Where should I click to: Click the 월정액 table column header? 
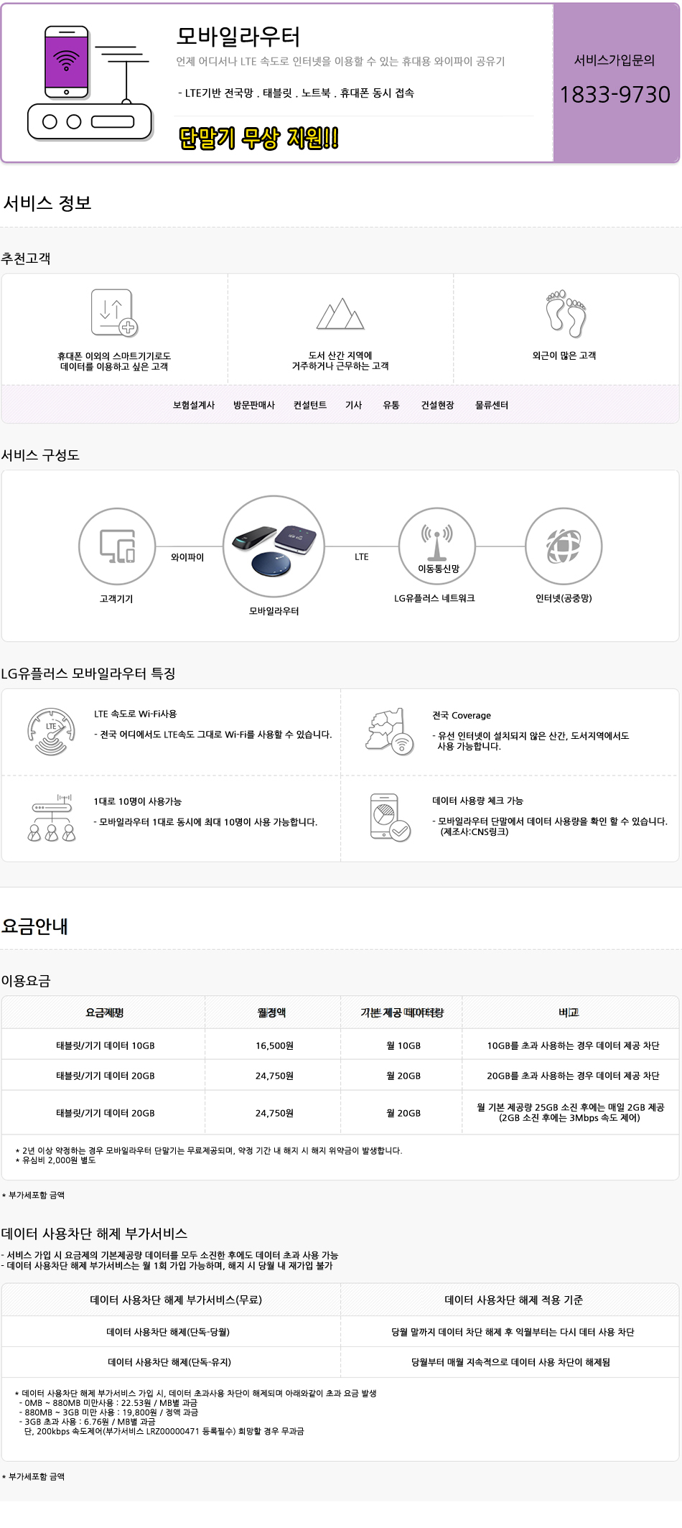[271, 1012]
